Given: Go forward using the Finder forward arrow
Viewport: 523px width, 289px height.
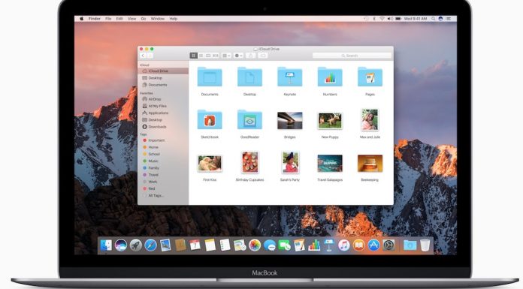Looking at the screenshot, I should [150, 56].
